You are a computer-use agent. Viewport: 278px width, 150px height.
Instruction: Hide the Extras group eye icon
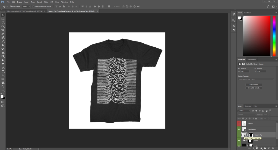tap(239, 141)
